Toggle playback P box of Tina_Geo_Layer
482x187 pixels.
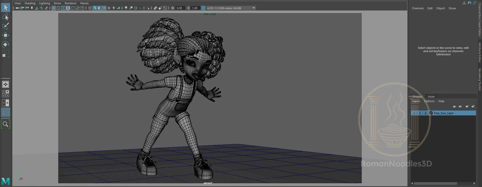point(420,113)
